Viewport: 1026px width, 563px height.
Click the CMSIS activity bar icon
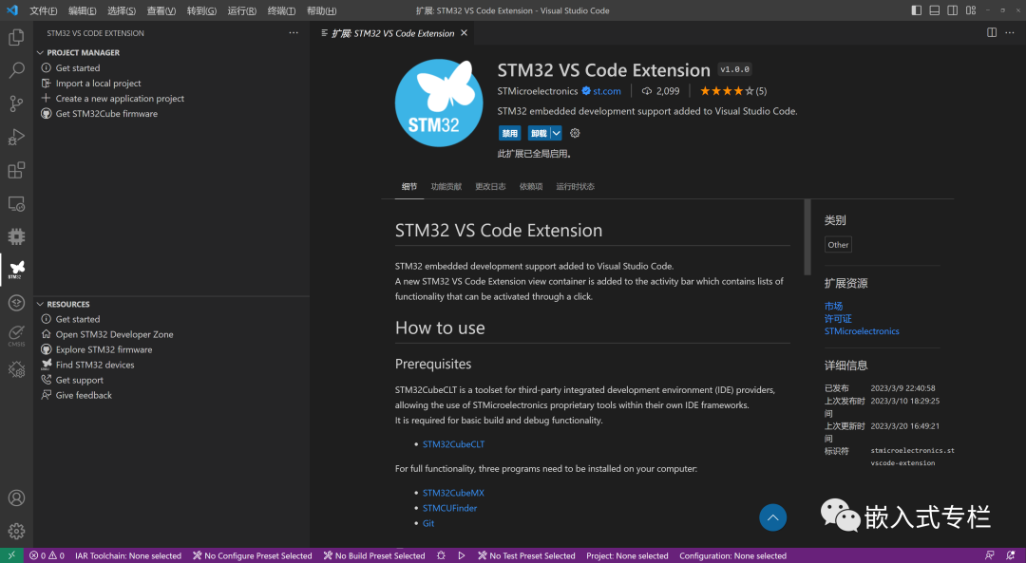point(16,336)
